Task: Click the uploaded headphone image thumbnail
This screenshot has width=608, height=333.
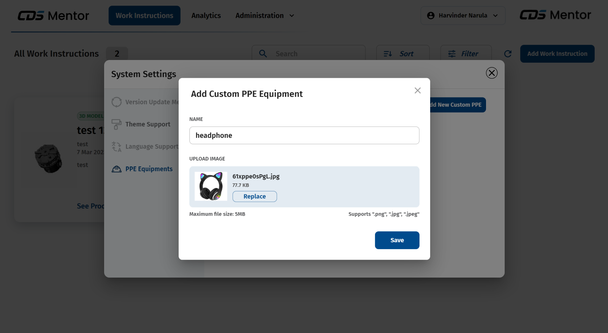Action: 211,186
